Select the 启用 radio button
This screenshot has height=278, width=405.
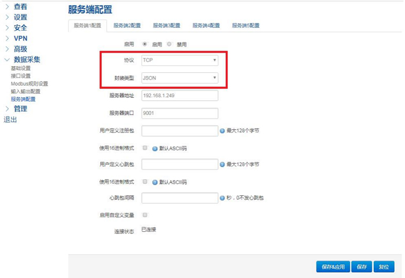tap(145, 44)
